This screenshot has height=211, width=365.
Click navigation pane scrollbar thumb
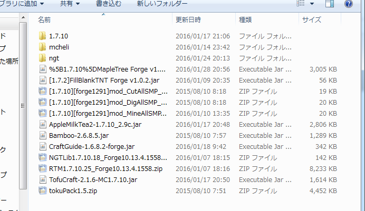[23, 106]
